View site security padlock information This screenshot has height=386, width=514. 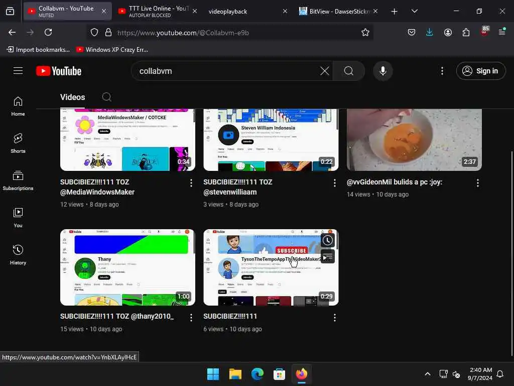[108, 32]
